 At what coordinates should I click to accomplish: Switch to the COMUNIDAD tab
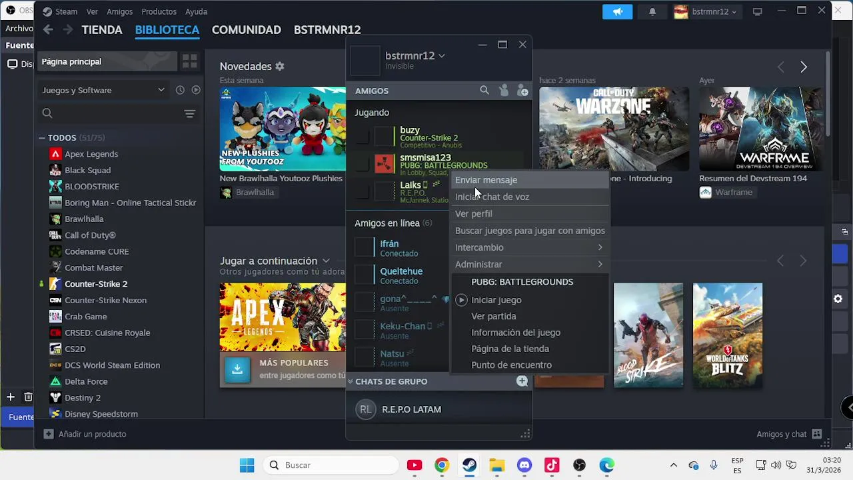coord(246,30)
